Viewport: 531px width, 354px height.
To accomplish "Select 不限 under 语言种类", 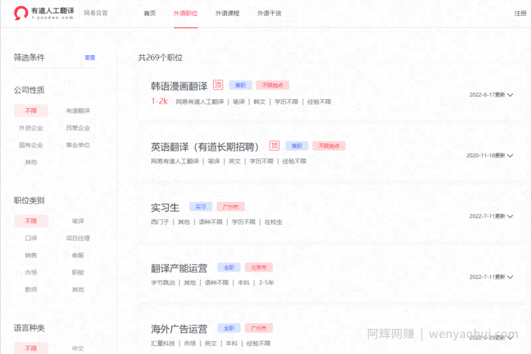I will pyautogui.click(x=31, y=348).
